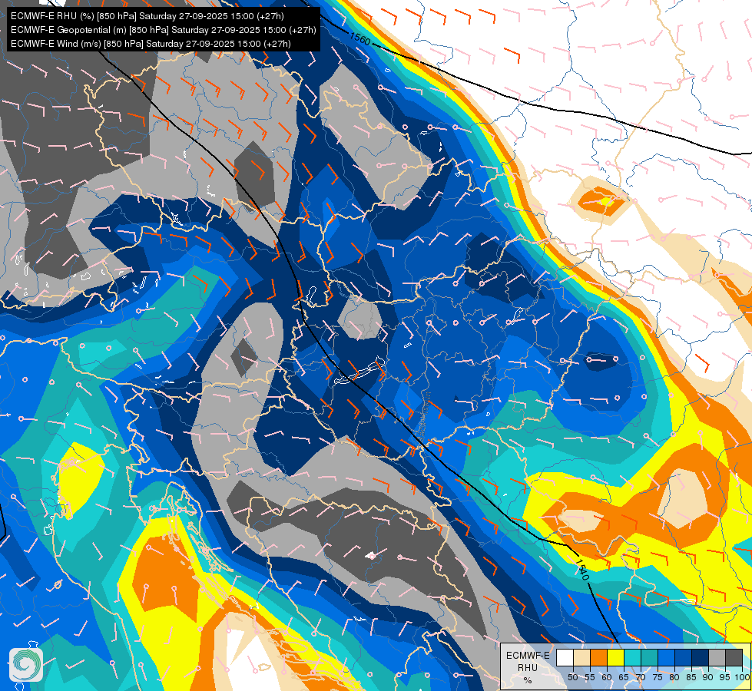
Task: Click the legend tick value 75
Action: coord(658,677)
